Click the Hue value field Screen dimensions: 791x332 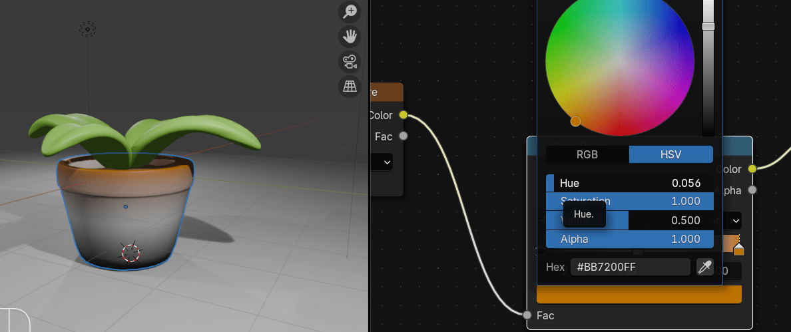(x=629, y=183)
